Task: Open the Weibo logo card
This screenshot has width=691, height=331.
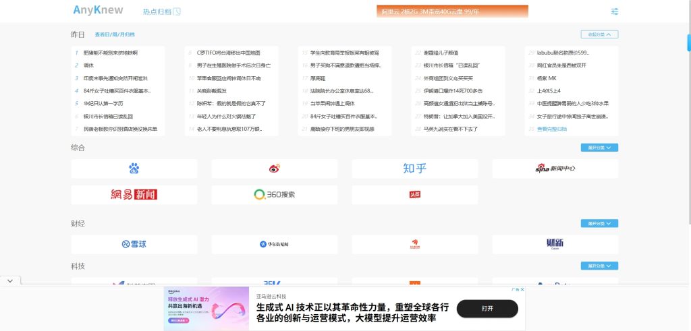Action: 274,169
